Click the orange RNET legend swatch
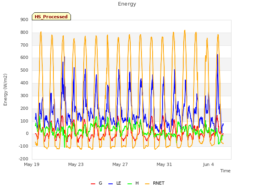 tap(147, 184)
